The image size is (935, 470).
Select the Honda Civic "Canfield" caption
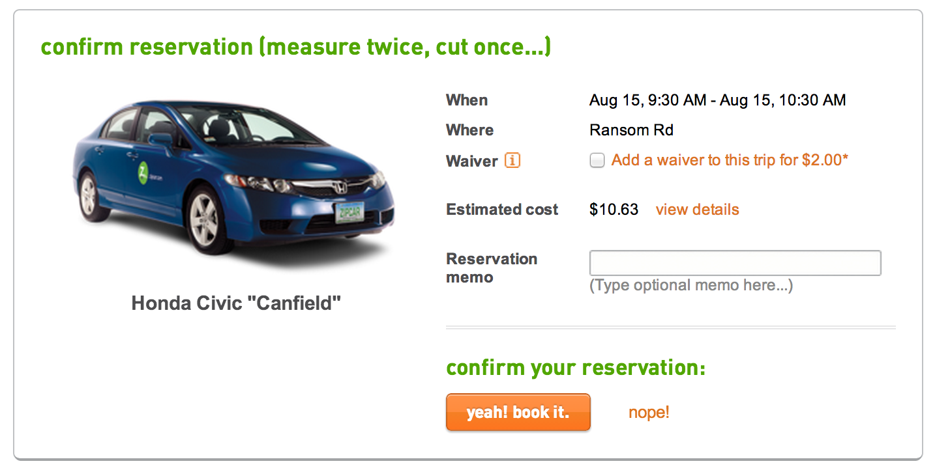tap(236, 303)
